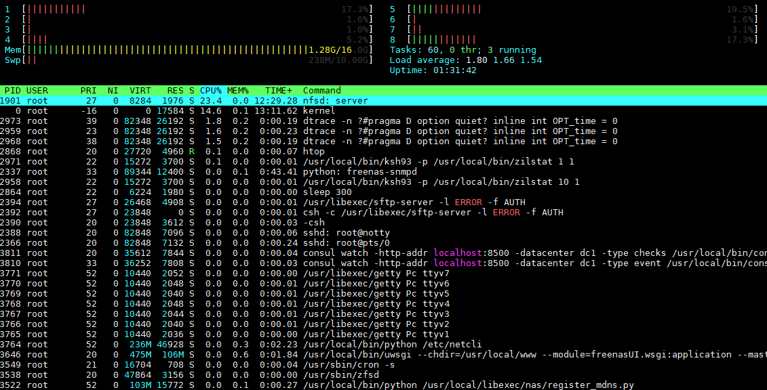
Task: Sort by the TIME+ column header
Action: tap(279, 90)
